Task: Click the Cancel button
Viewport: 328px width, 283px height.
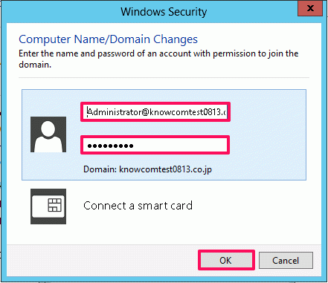Action: point(286,260)
